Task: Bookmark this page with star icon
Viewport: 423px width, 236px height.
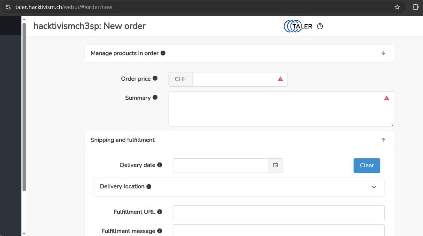Action: tap(397, 7)
